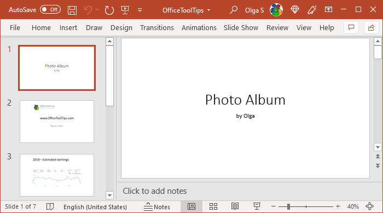Viewport: 383px width, 213px height.
Task: Switch to Normal view icon
Action: coord(191,206)
